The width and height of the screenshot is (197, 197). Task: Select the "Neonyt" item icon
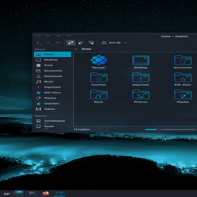click(98, 60)
